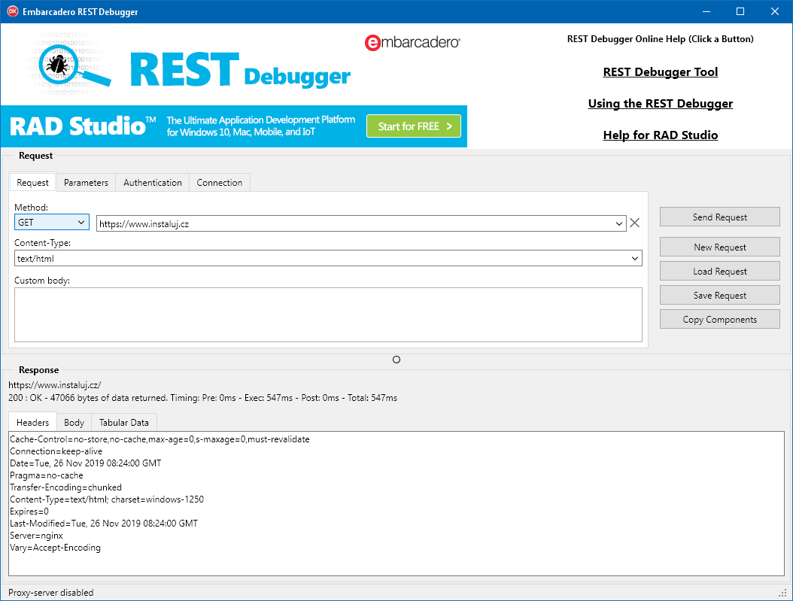
Task: Click the circular splitter handle above Response
Action: point(396,360)
